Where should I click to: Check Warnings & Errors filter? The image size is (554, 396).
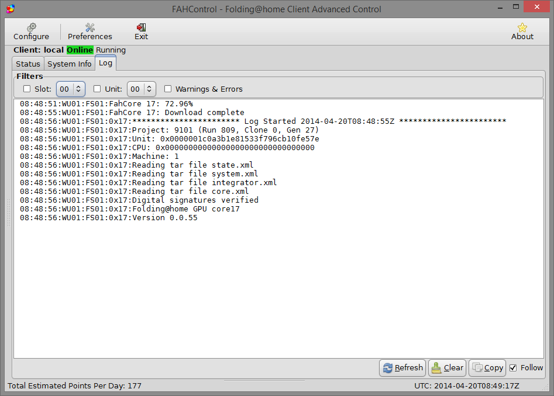click(168, 89)
